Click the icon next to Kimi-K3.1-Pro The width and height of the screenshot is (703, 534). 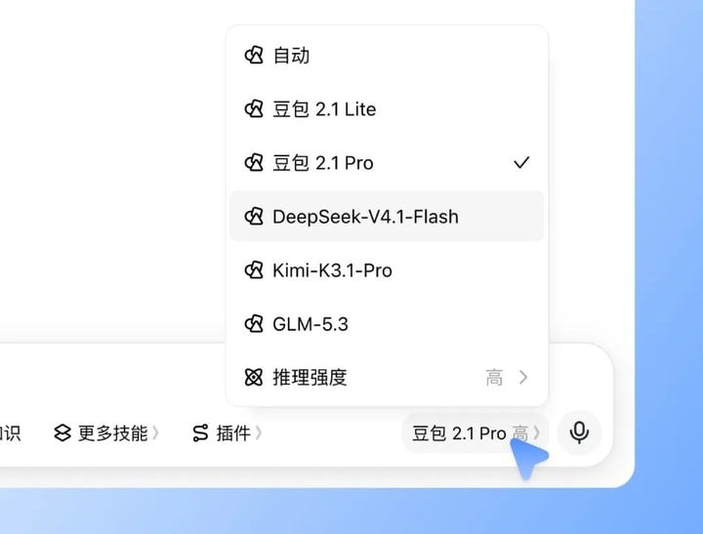click(x=254, y=270)
